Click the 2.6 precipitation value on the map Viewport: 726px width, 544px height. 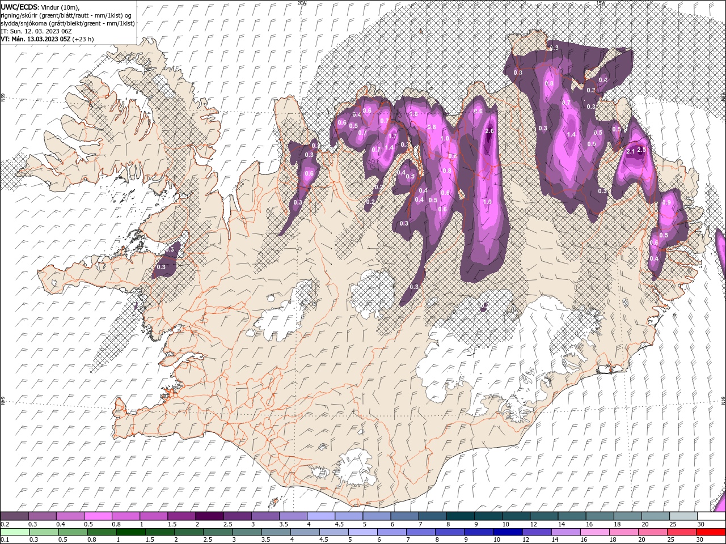[x=491, y=131]
